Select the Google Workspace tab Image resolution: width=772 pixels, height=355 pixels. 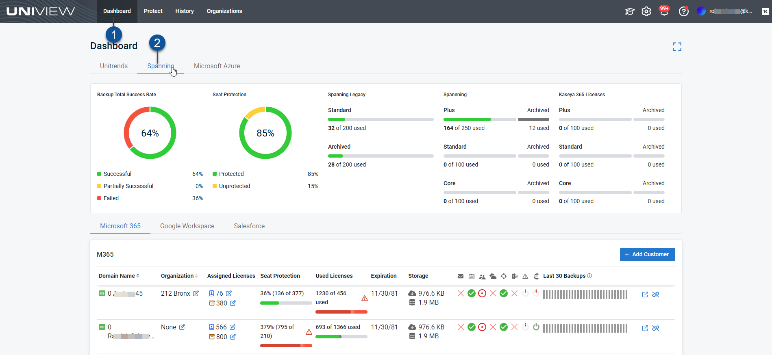(187, 226)
